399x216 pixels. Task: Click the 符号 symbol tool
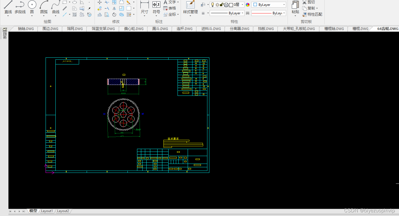(156, 7)
